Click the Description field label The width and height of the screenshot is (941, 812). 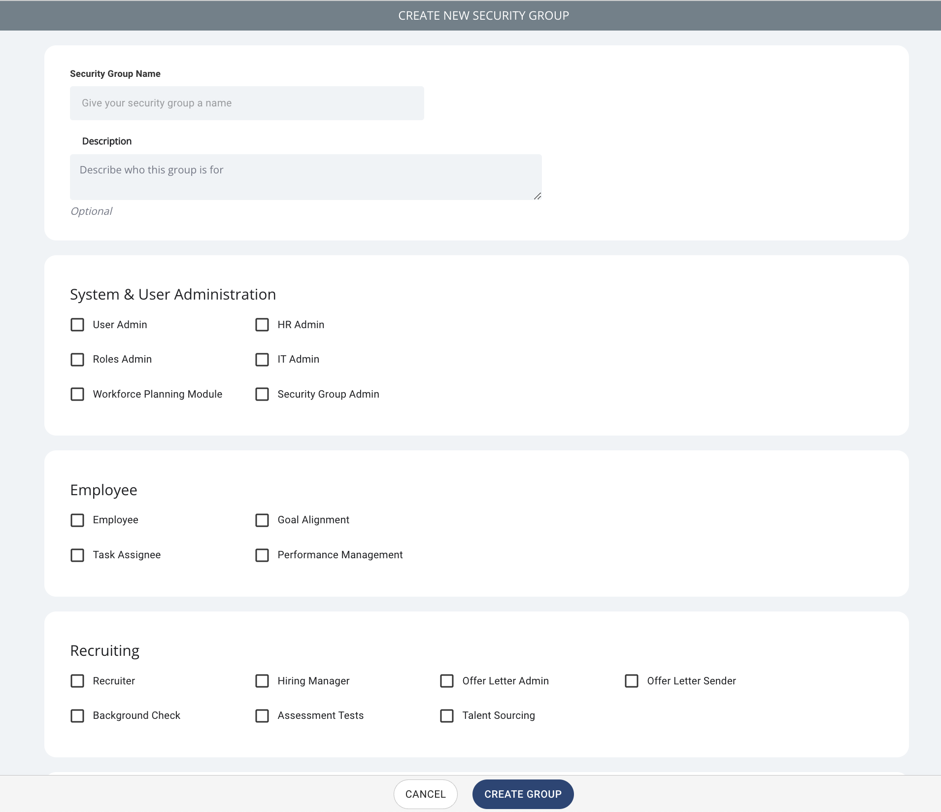107,141
